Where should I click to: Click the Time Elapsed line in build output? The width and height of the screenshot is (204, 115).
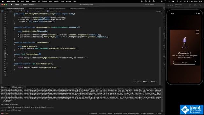tap(9, 104)
